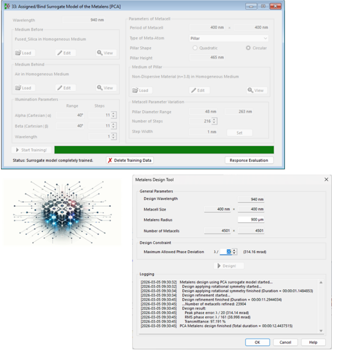This screenshot has width=337, height=353.
Task: Select the Quadratic pillar shape option
Action: coord(196,48)
